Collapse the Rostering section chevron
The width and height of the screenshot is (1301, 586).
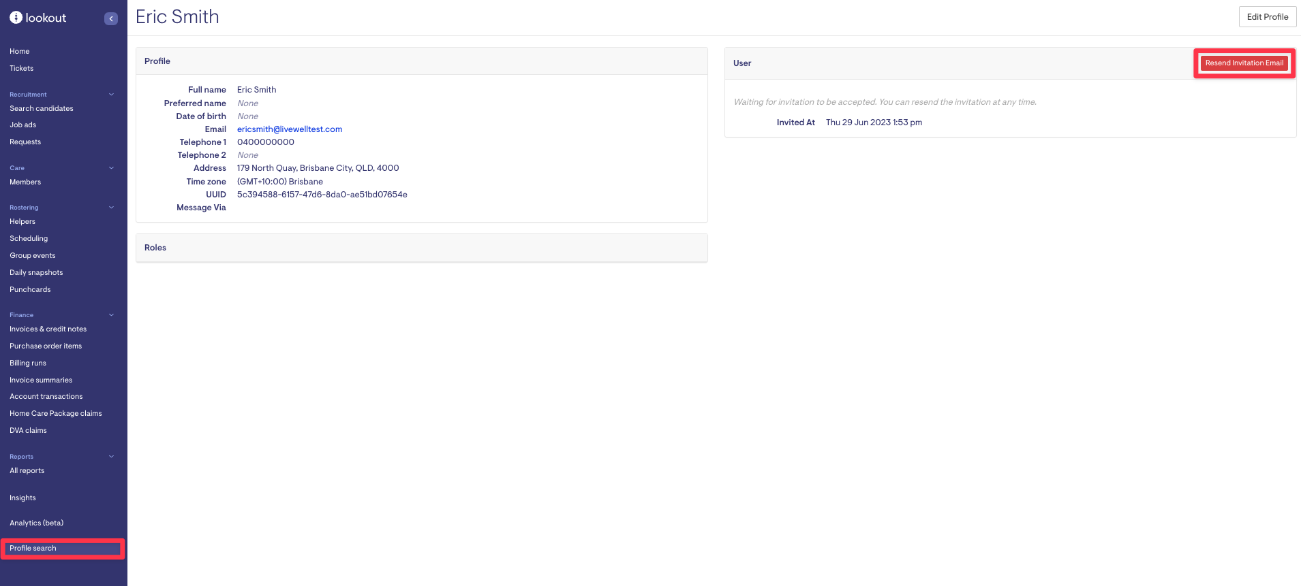tap(111, 208)
